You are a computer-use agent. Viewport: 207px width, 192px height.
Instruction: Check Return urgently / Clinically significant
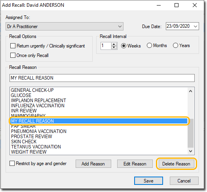pos(13,46)
